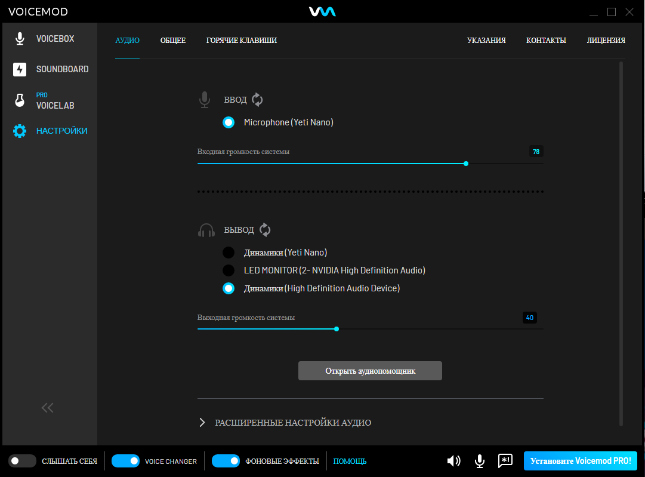Select Динамики (High Definition Audio Device)
The width and height of the screenshot is (645, 477).
(x=229, y=288)
